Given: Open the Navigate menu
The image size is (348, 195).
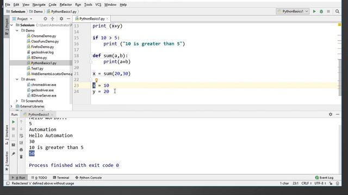Looking at the screenshot, I should [x=39, y=4].
